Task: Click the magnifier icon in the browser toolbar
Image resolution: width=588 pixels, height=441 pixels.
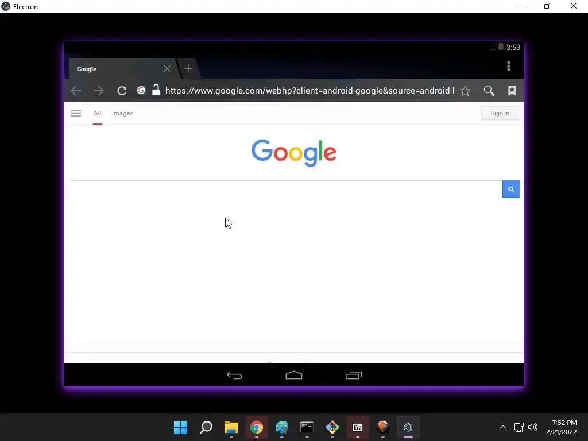Action: click(489, 91)
